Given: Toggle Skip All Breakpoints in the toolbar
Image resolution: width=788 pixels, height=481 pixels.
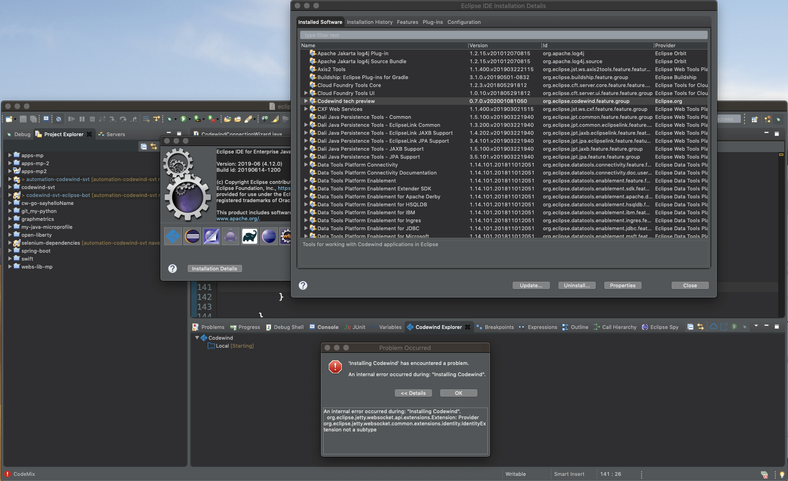Looking at the screenshot, I should click(58, 120).
